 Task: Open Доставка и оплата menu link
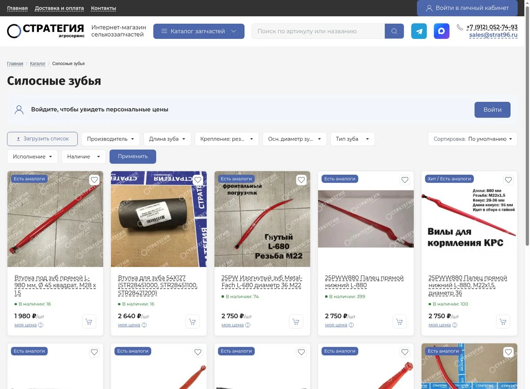[x=59, y=8]
